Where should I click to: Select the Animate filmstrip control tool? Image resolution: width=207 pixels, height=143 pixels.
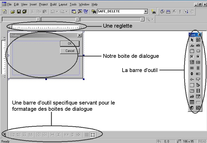198,91
